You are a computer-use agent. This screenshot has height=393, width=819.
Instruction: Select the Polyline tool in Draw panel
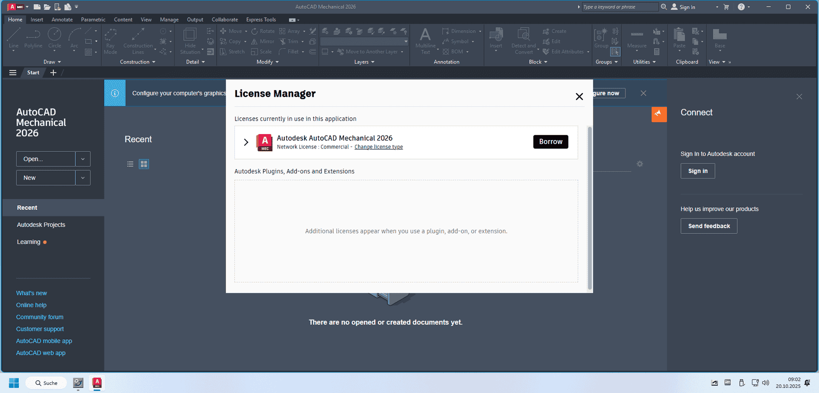point(33,38)
